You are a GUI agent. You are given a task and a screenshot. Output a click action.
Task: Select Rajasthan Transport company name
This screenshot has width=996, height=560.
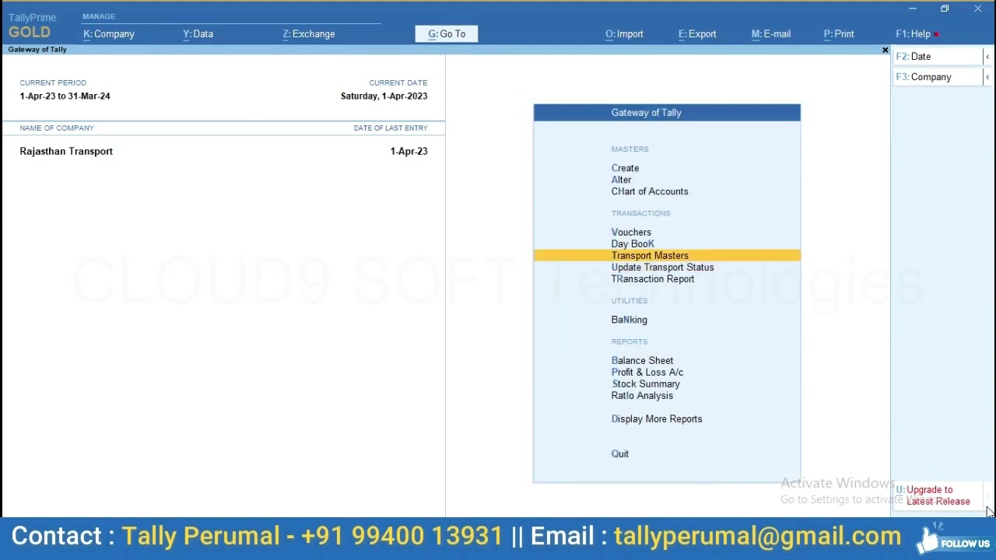point(66,152)
